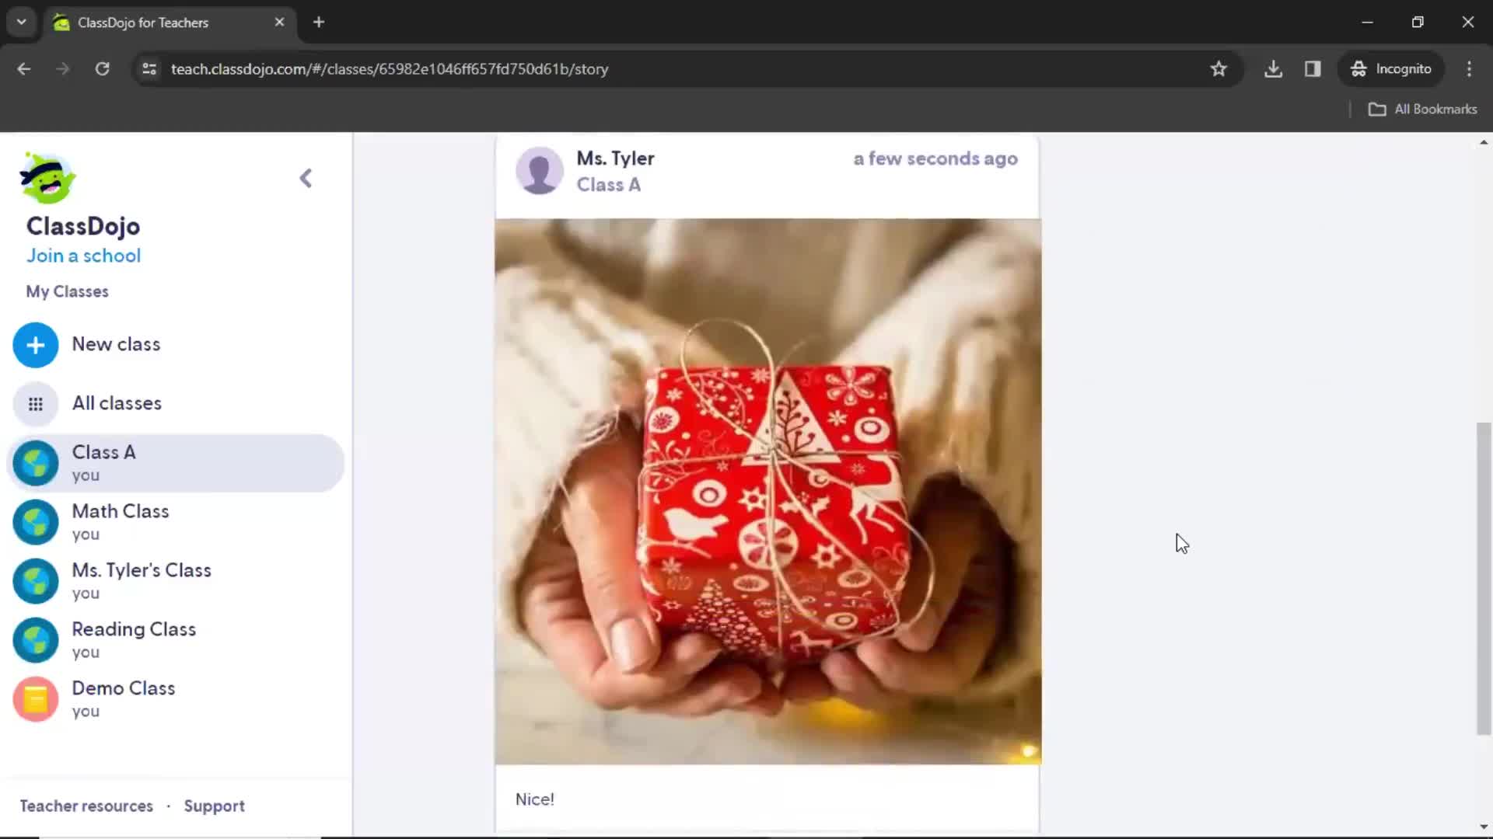This screenshot has height=839, width=1493.
Task: Select Math Class globe icon
Action: [x=36, y=523]
